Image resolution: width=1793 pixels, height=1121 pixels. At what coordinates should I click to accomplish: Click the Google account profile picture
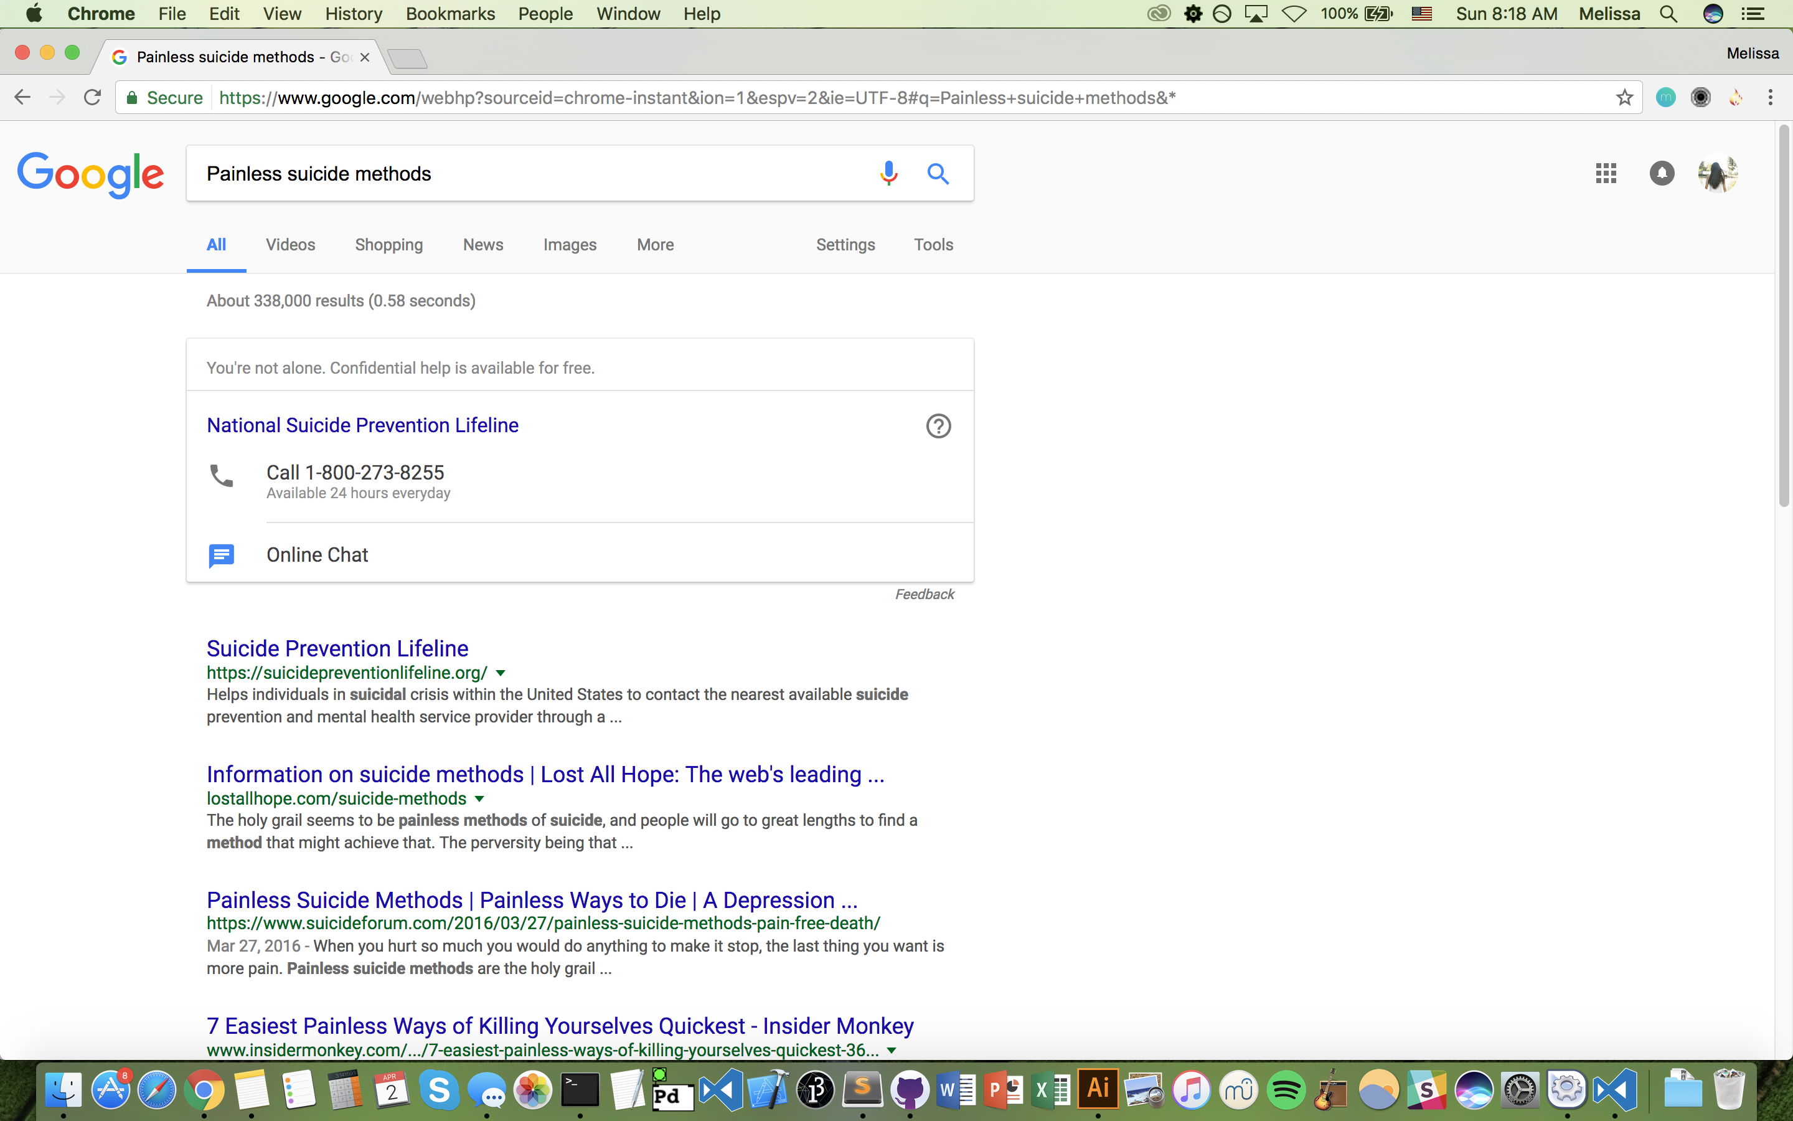1718,174
